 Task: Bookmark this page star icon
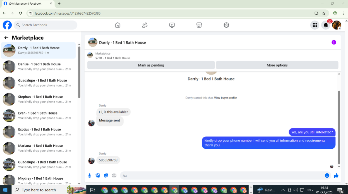coord(324,13)
